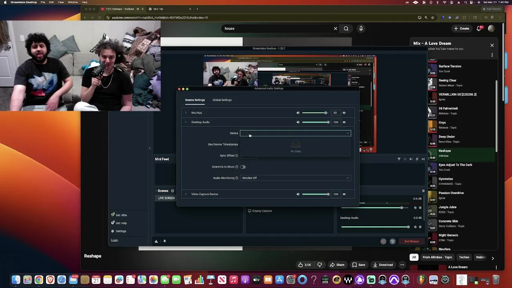512x288 pixels.
Task: Adjust the Mic/Aux volume slider
Action: [x=315, y=113]
